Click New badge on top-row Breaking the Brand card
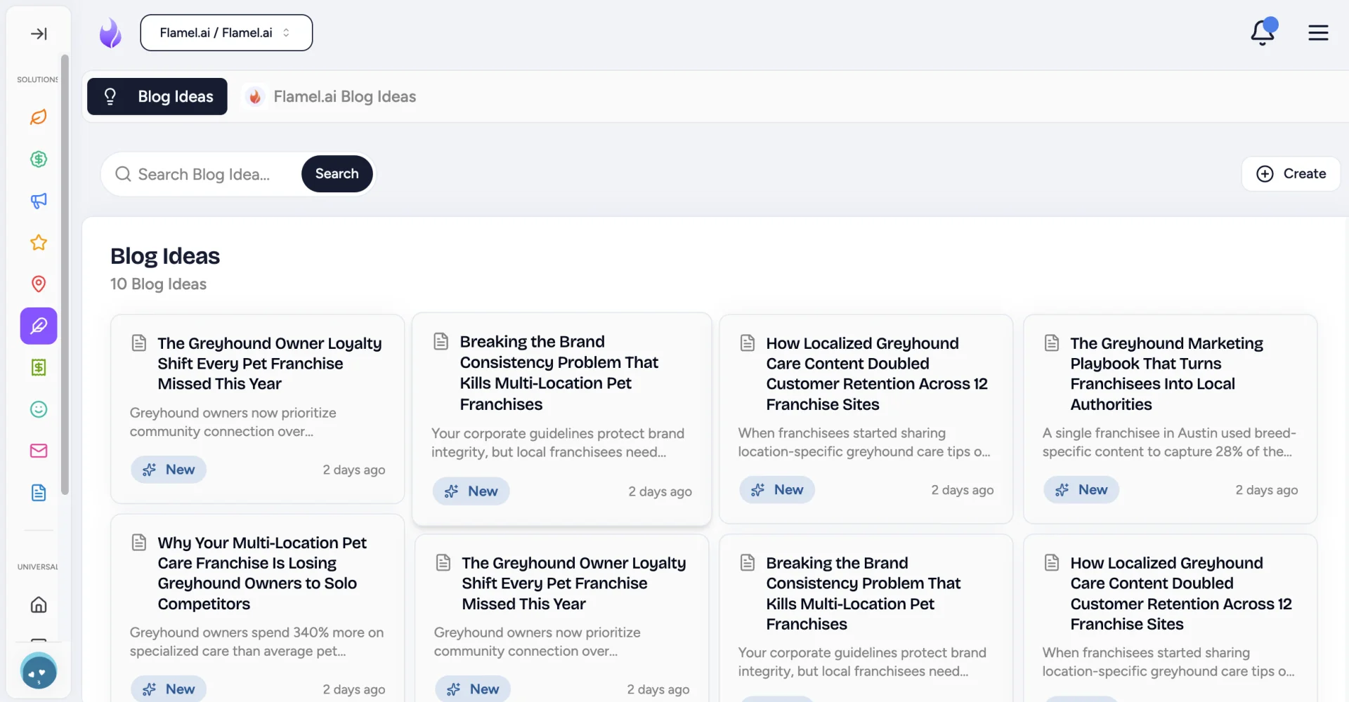1349x702 pixels. tap(471, 491)
